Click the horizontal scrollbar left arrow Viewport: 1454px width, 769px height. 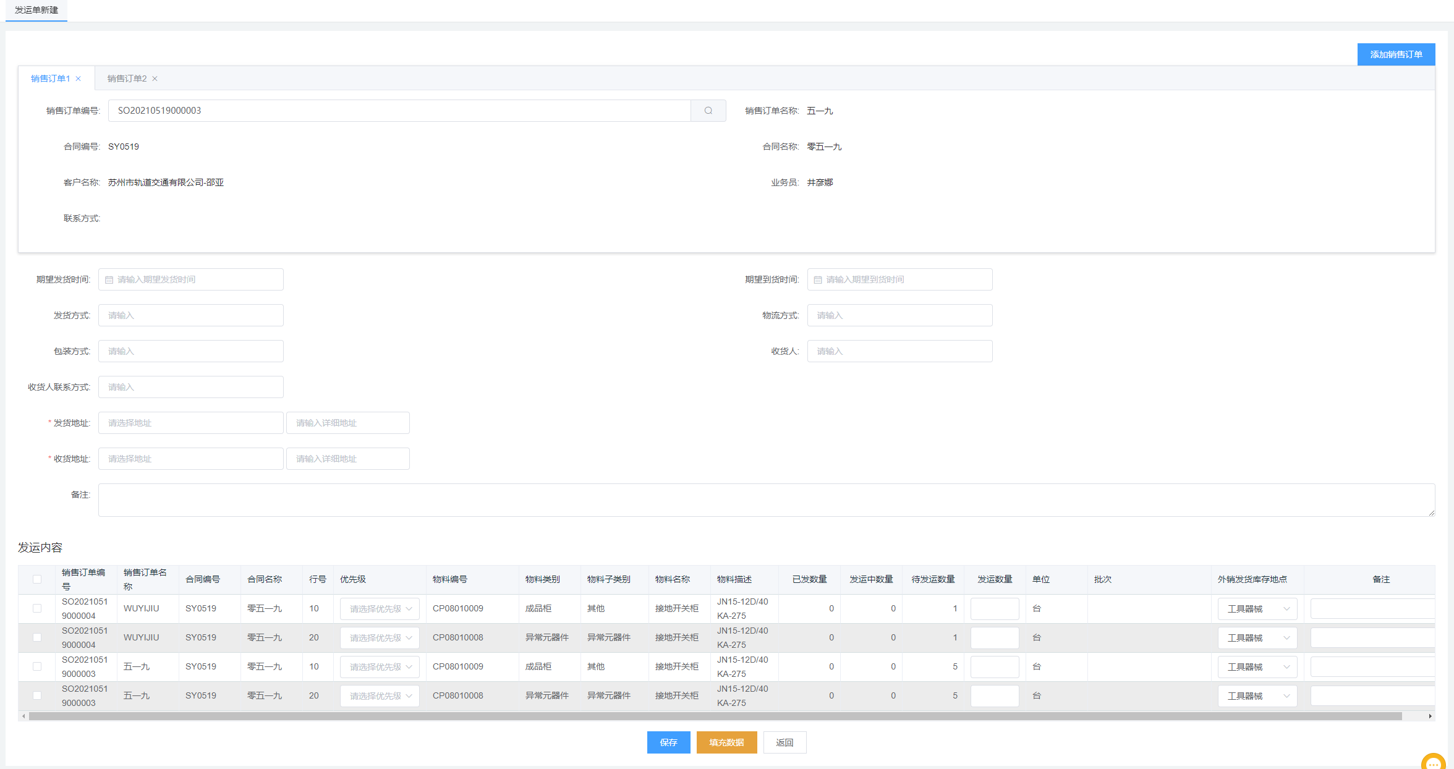[x=23, y=716]
